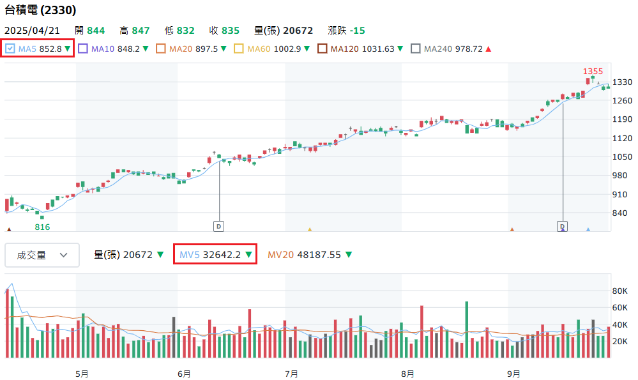The height and width of the screenshot is (380, 638).
Task: Enable the MA10 moving average checkbox
Action: (83, 49)
